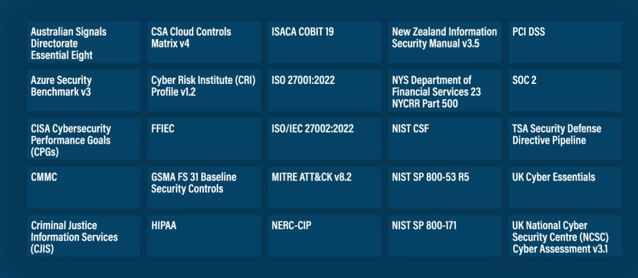Choose New Zealand Information Security Manual v3.5

(445, 42)
